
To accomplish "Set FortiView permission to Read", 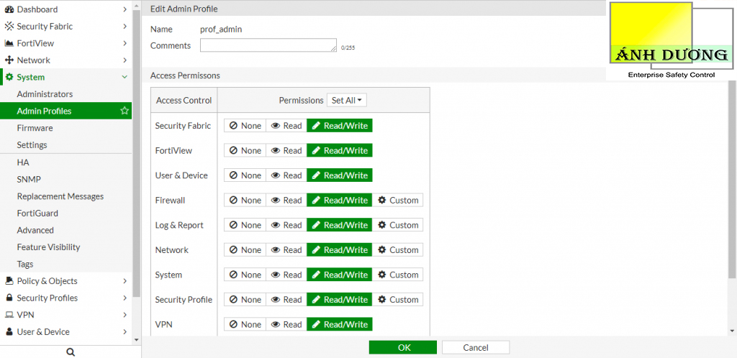I will coord(286,151).
